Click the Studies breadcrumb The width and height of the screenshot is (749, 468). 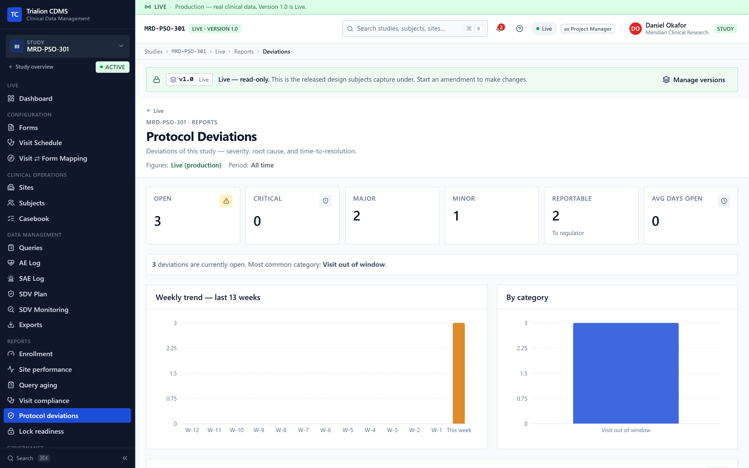coord(153,51)
